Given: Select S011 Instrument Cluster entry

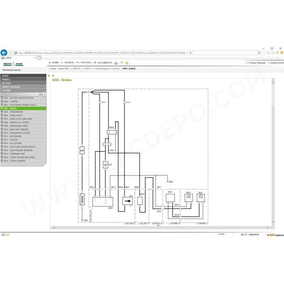Looking at the screenshot, I should pyautogui.click(x=23, y=133).
